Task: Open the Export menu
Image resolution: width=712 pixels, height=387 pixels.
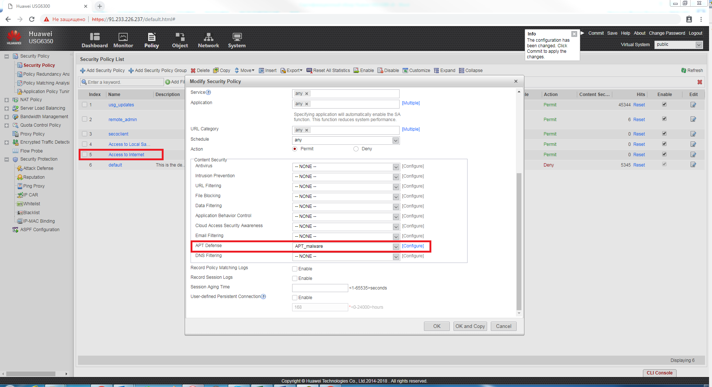Action: click(x=291, y=71)
